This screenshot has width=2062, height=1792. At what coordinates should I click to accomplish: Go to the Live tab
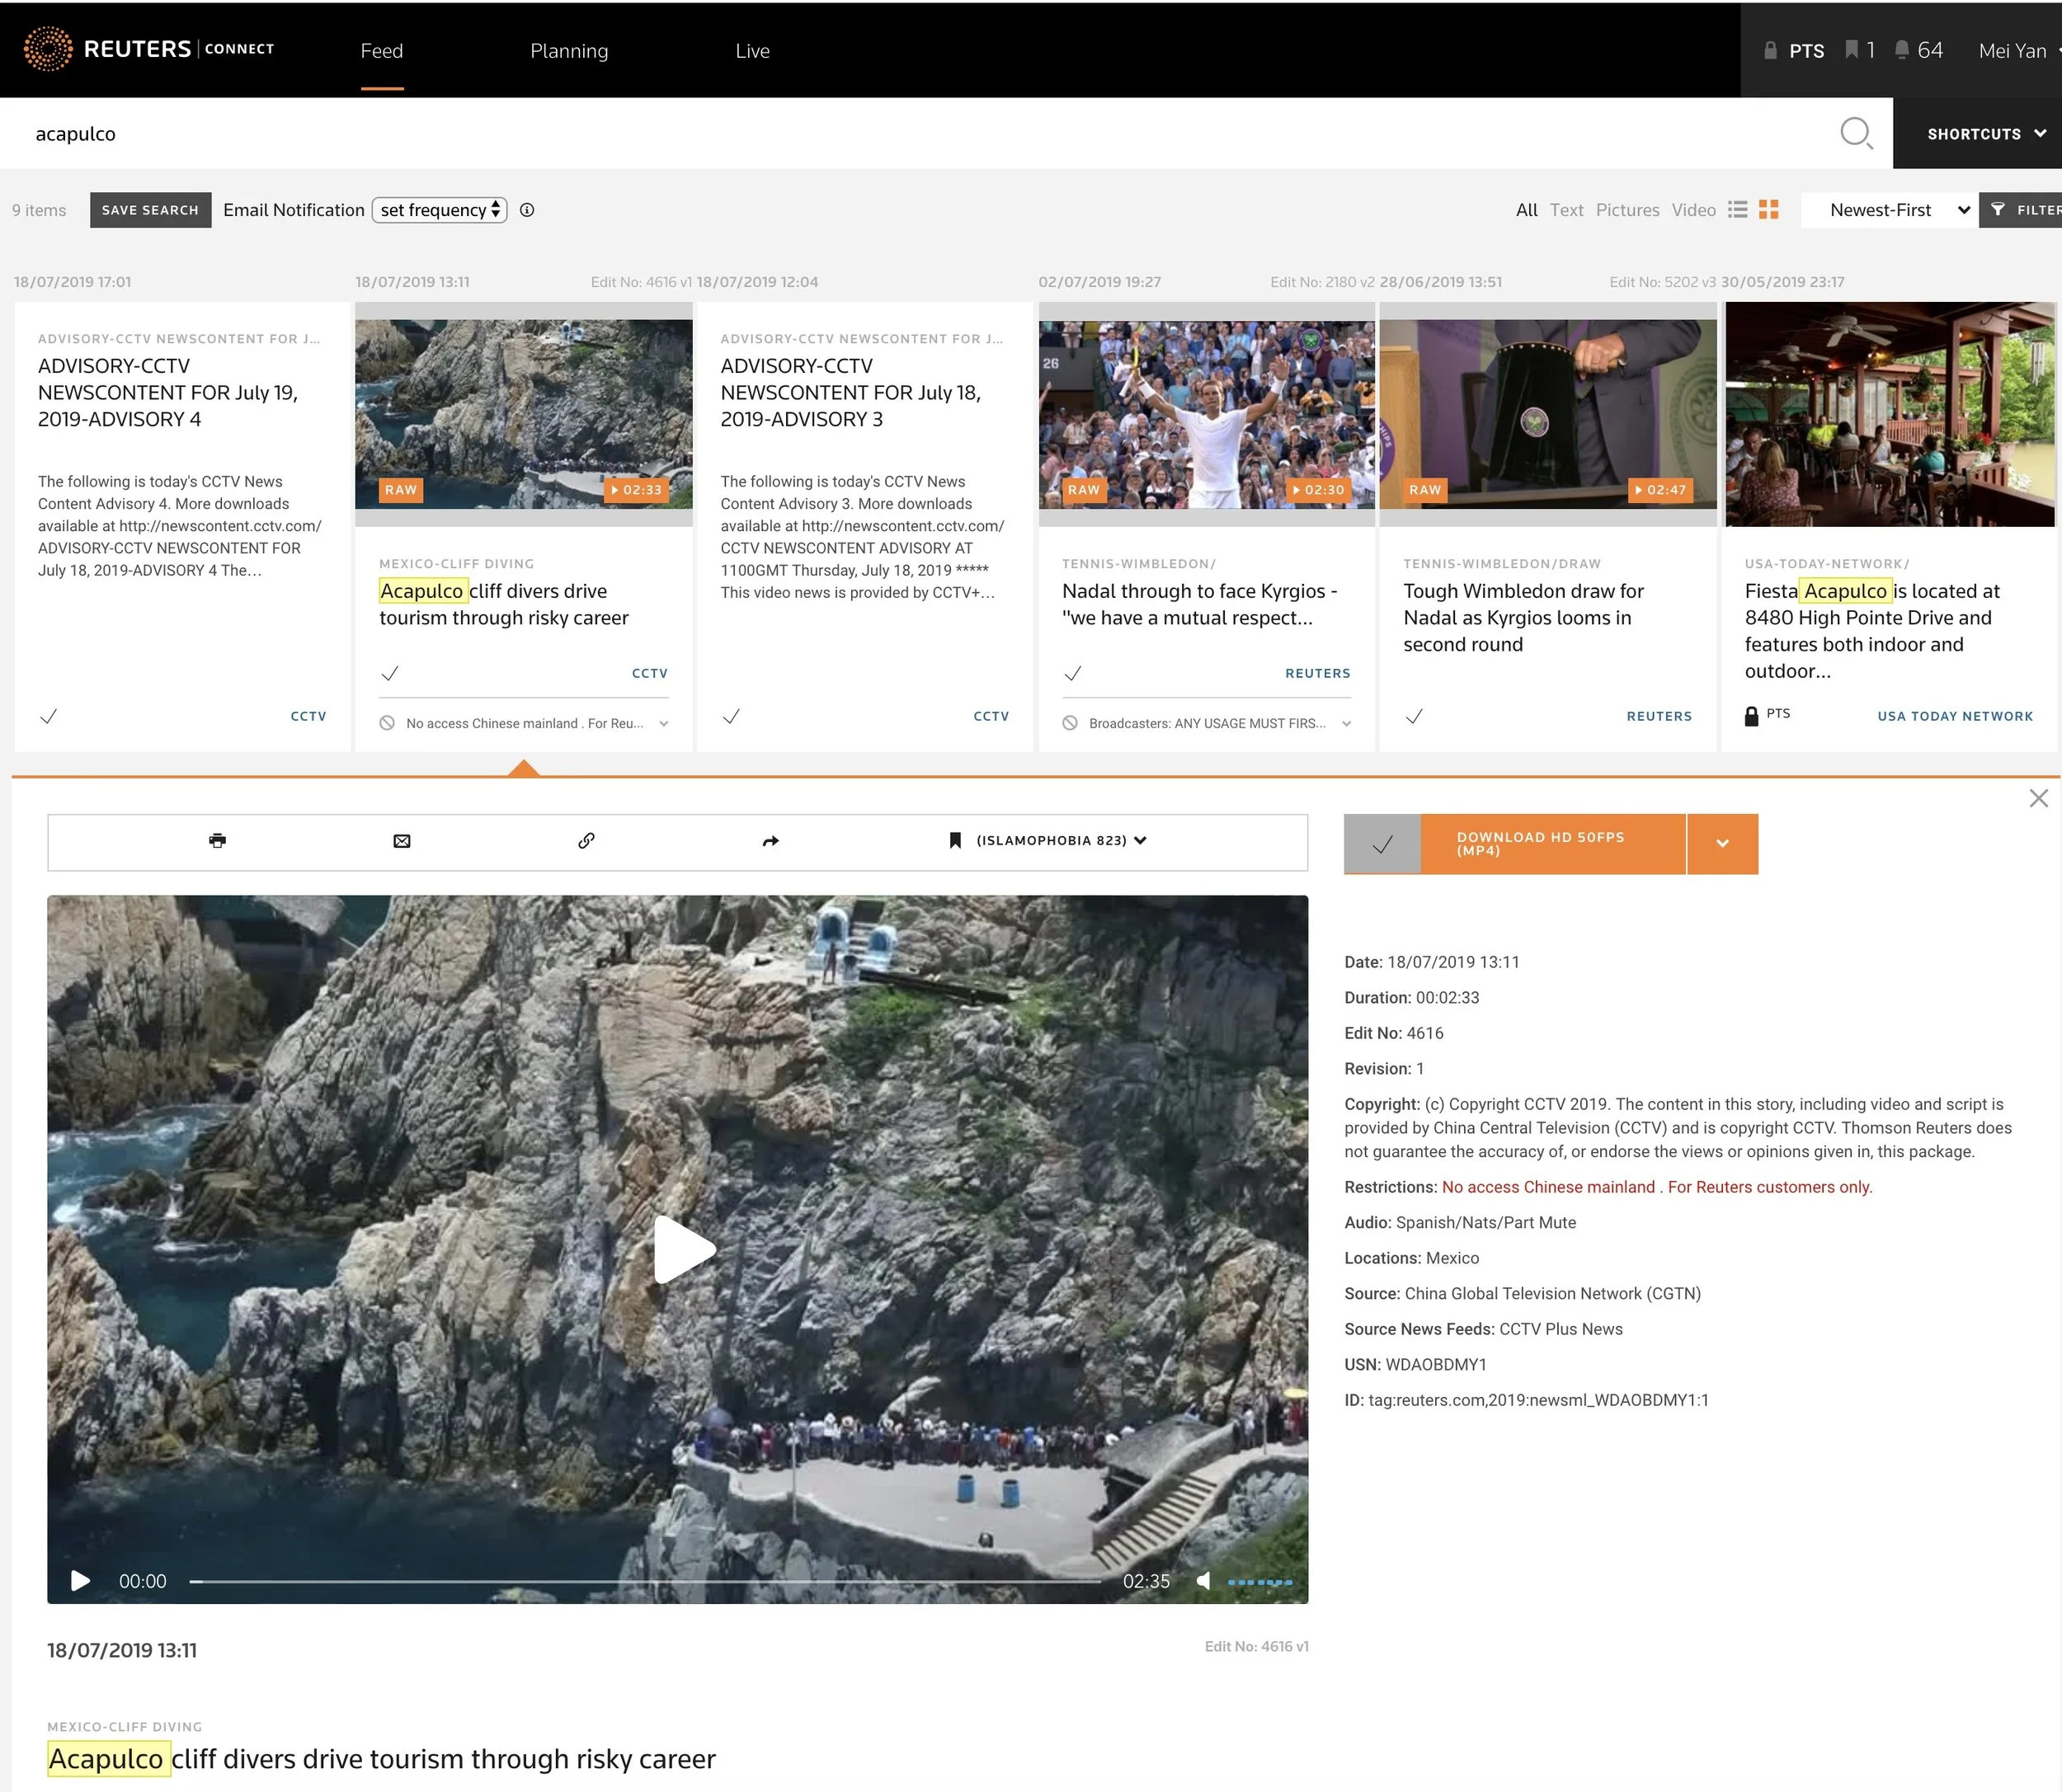pos(752,51)
